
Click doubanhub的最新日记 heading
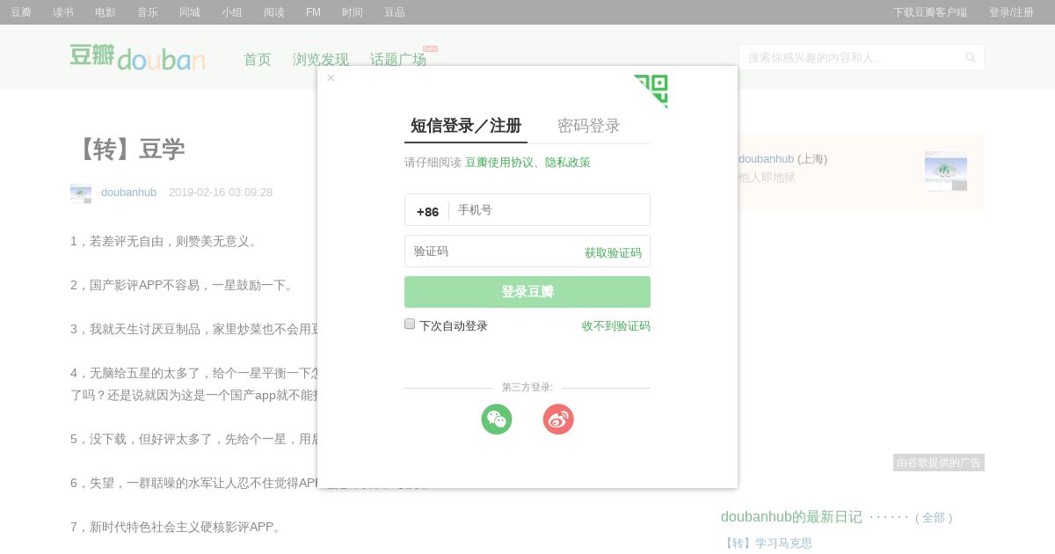(x=791, y=517)
